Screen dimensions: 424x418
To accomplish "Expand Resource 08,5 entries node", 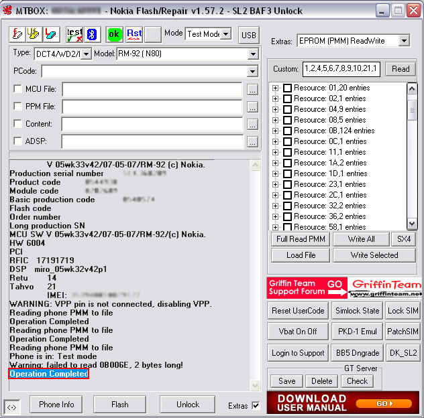I will coord(275,120).
